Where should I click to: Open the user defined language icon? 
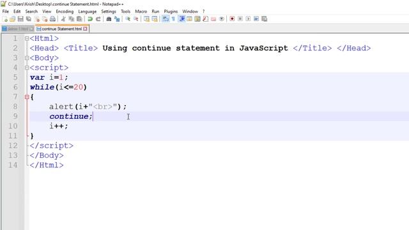pyautogui.click(x=190, y=19)
